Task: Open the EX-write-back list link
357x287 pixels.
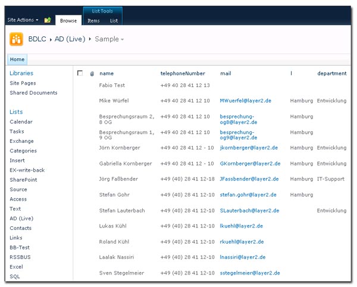Action: (x=27, y=170)
